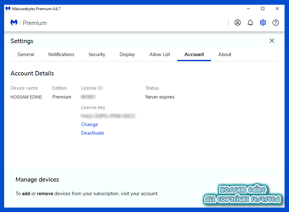The image size is (289, 212).
Task: Click the settings gear icon
Action: [263, 22]
